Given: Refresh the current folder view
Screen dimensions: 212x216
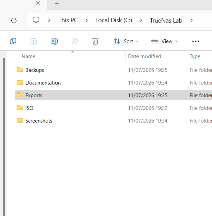Looking at the screenshot, I should point(14,21).
